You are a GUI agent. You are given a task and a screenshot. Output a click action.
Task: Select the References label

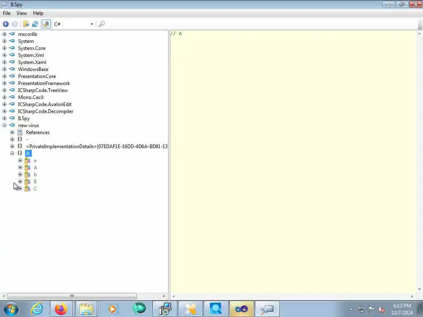point(38,132)
